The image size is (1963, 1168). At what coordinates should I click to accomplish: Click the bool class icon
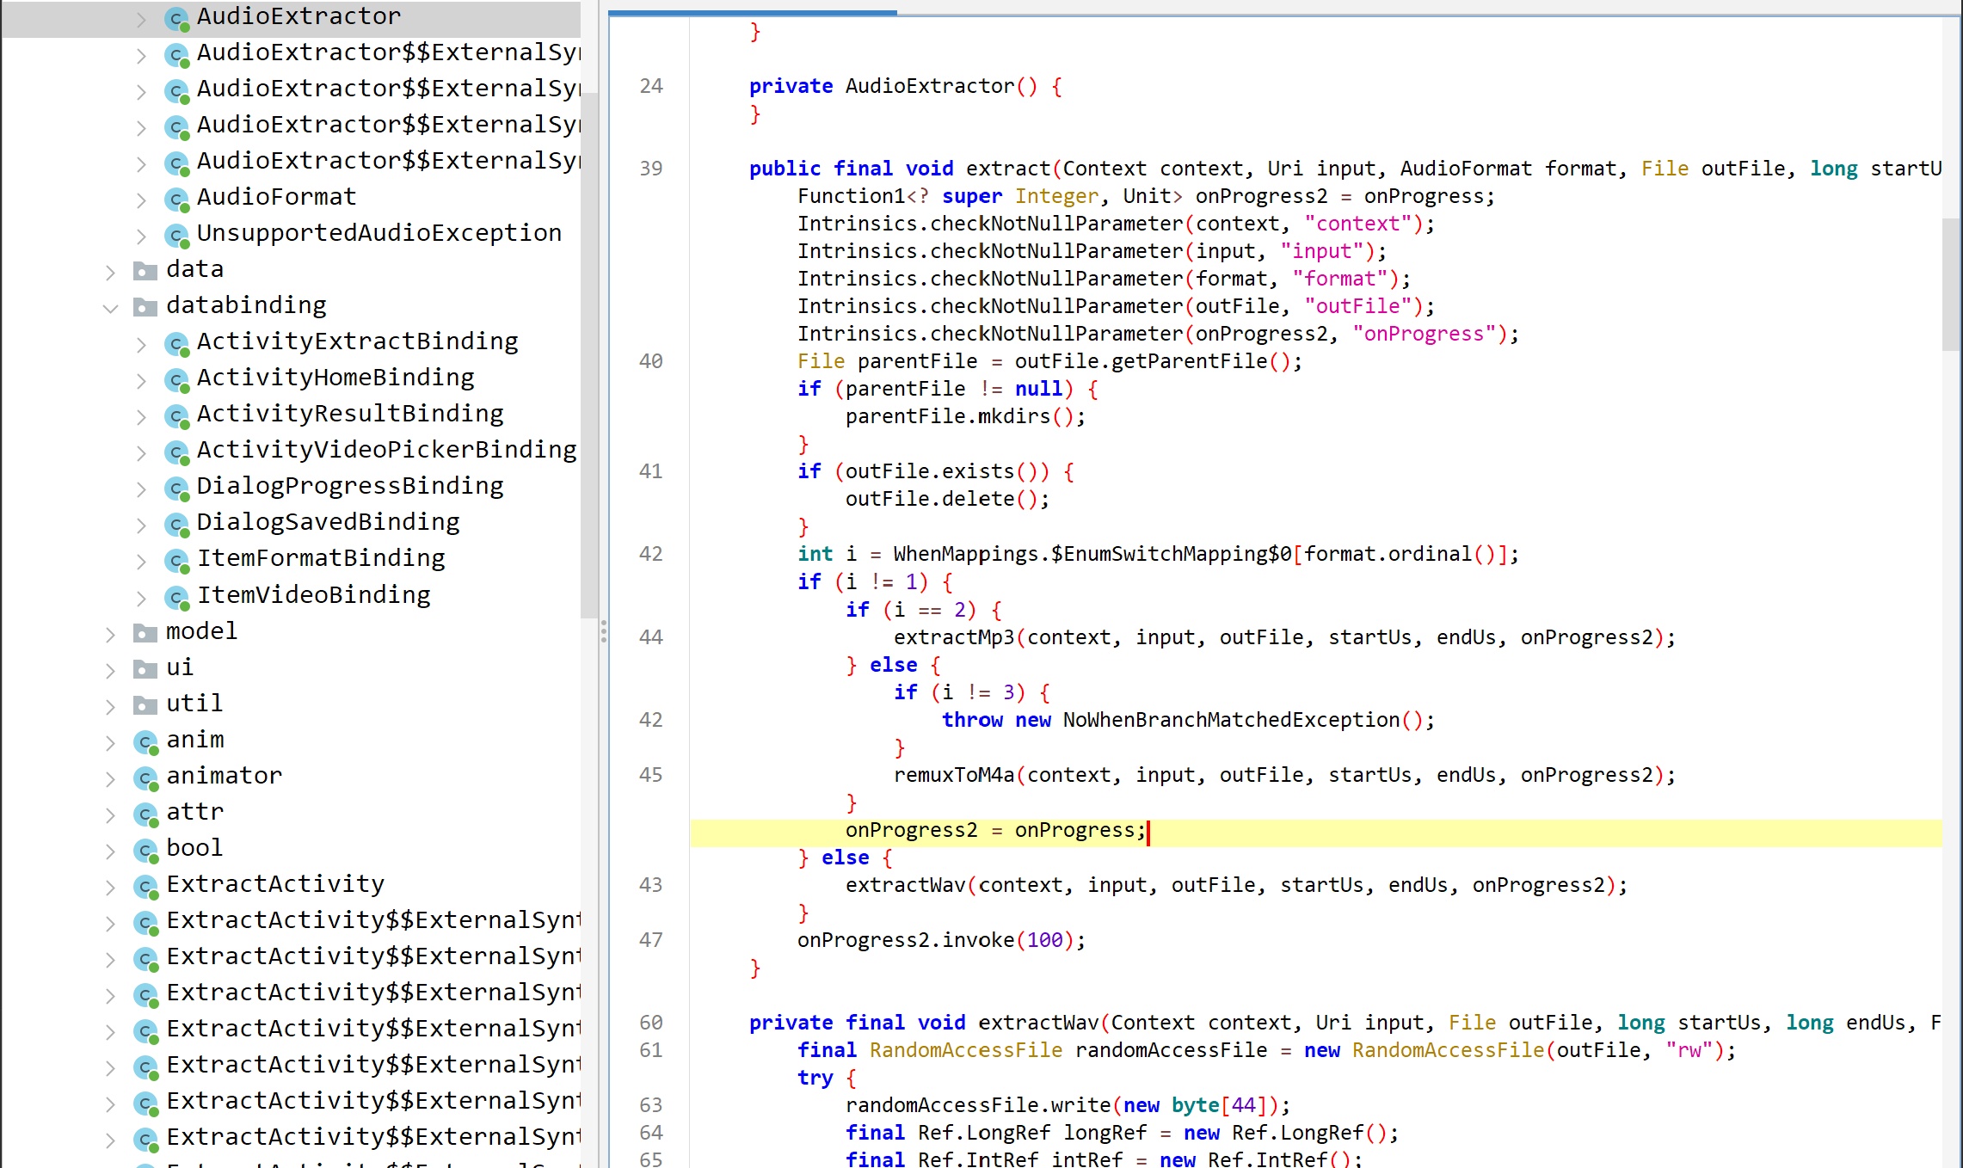pyautogui.click(x=146, y=850)
